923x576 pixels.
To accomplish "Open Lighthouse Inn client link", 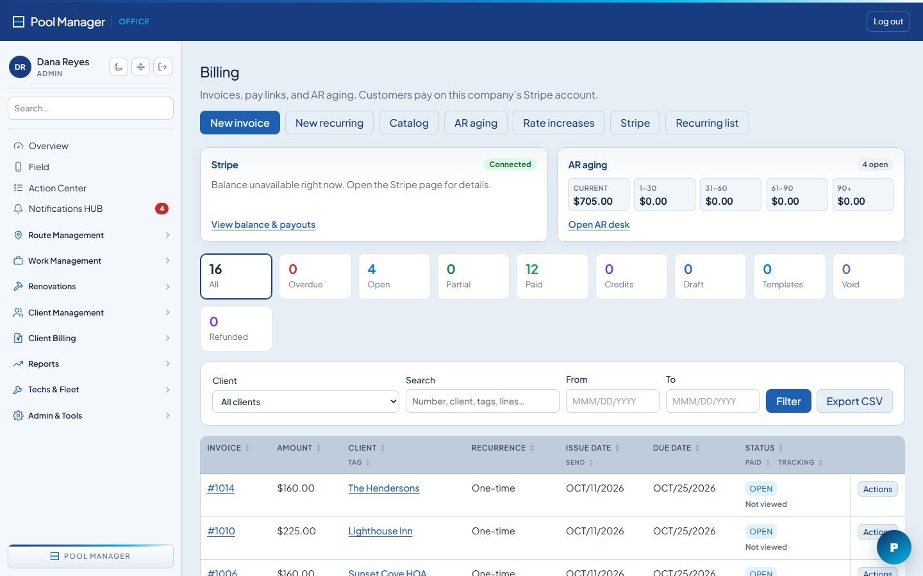I will pos(380,531).
